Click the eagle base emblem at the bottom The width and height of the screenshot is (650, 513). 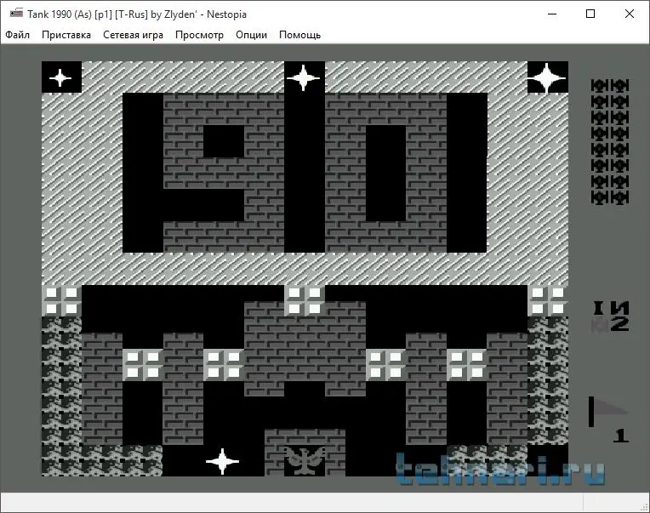(305, 460)
